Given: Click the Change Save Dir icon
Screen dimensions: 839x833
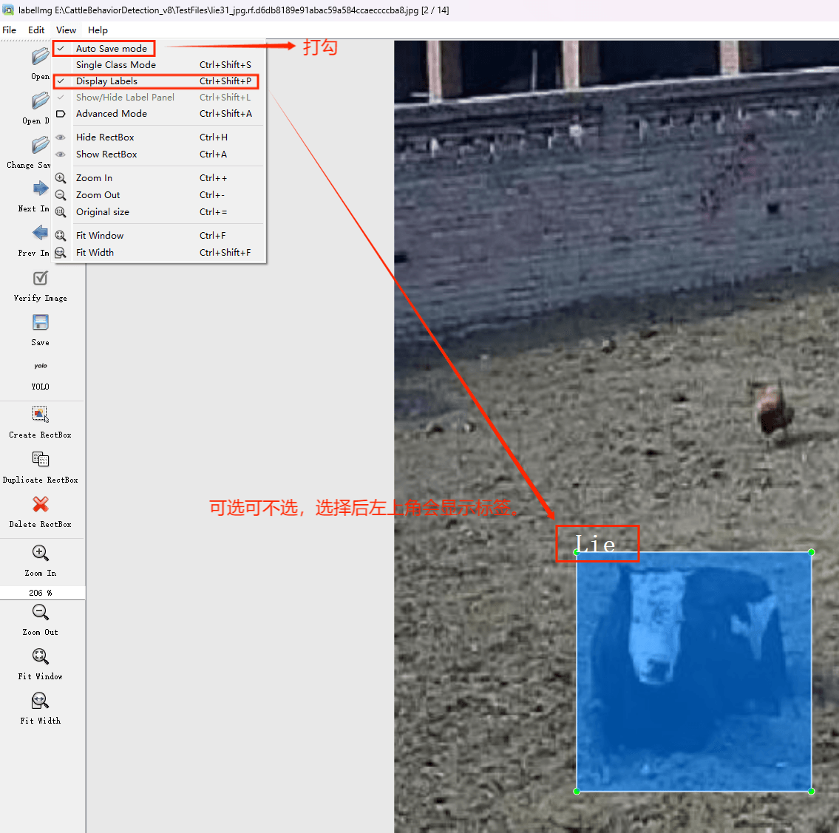Looking at the screenshot, I should pos(40,145).
